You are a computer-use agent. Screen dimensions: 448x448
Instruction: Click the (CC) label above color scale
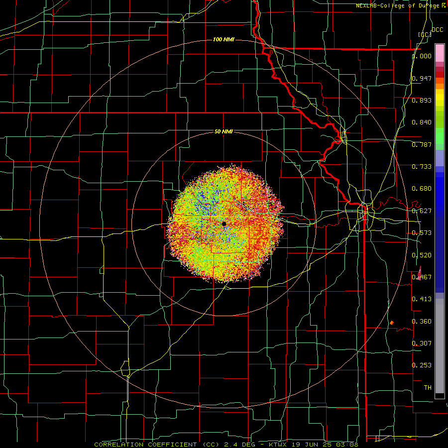pos(425,34)
